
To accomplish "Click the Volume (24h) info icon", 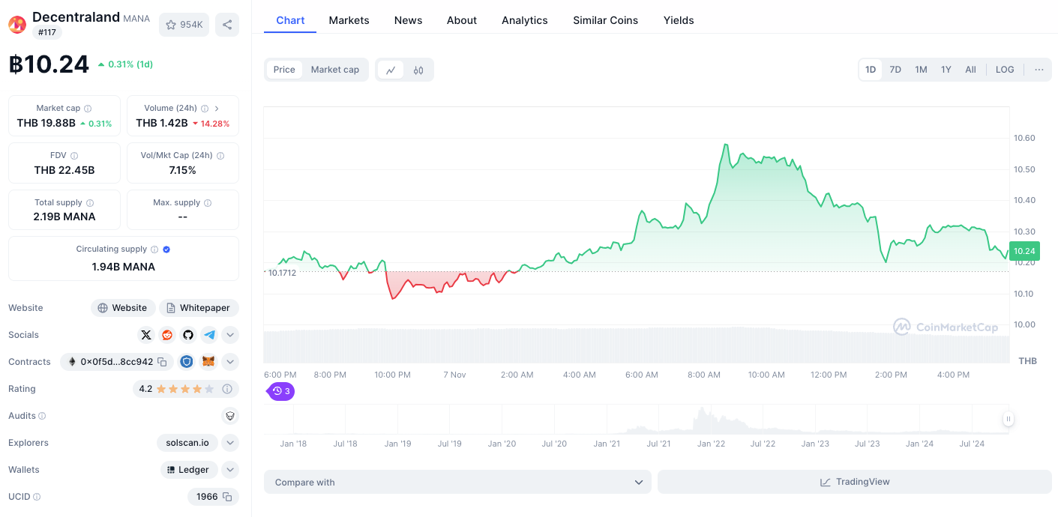I will (x=205, y=109).
